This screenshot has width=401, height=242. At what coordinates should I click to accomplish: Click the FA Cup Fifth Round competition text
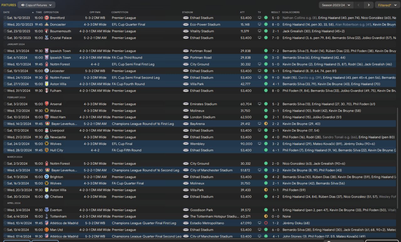tap(127, 150)
